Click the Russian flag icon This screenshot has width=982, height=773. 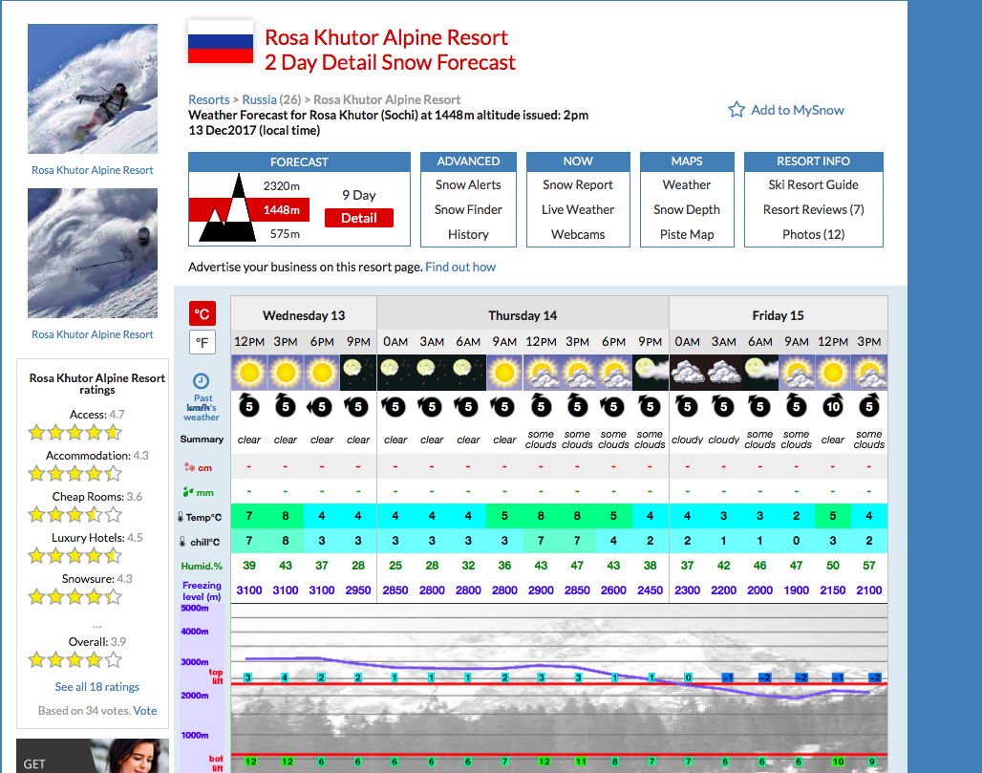click(221, 42)
